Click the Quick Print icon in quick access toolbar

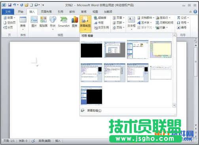(37, 5)
